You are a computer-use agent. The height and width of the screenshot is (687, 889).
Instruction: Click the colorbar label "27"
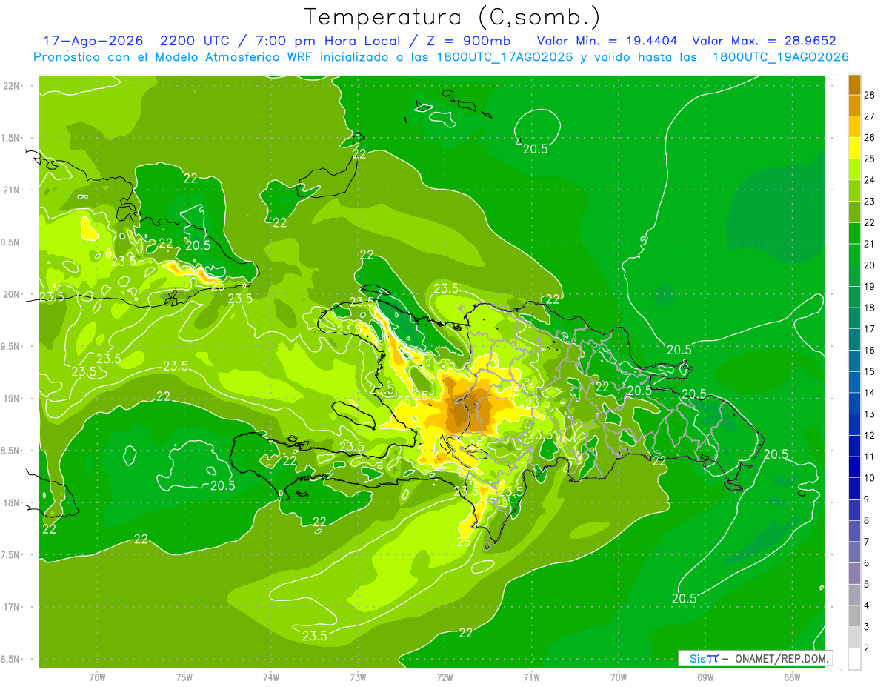click(x=870, y=116)
